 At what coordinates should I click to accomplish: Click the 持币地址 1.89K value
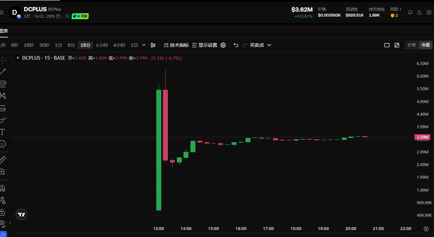(x=374, y=16)
